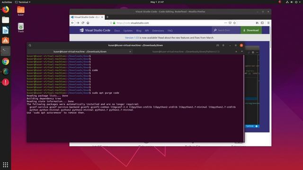Click the green padlock site security icon
This screenshot has height=170, width=303.
tap(114, 23)
